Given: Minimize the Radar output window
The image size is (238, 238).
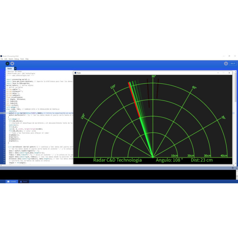Looking at the screenshot, I should [218, 73].
